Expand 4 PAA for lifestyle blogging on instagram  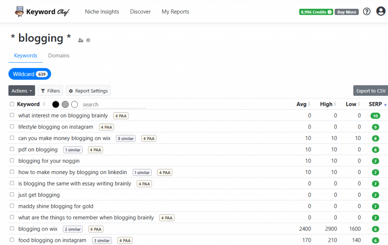coord(106,127)
